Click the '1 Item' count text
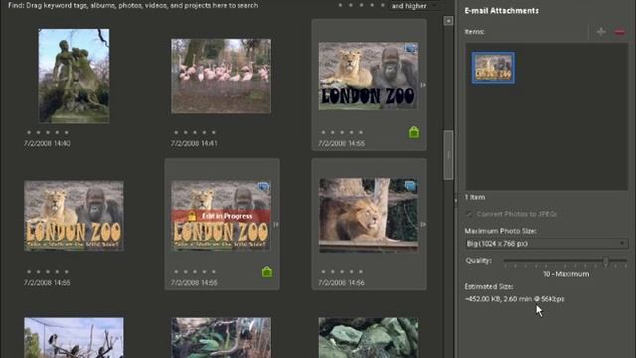The width and height of the screenshot is (636, 358). pos(475,197)
